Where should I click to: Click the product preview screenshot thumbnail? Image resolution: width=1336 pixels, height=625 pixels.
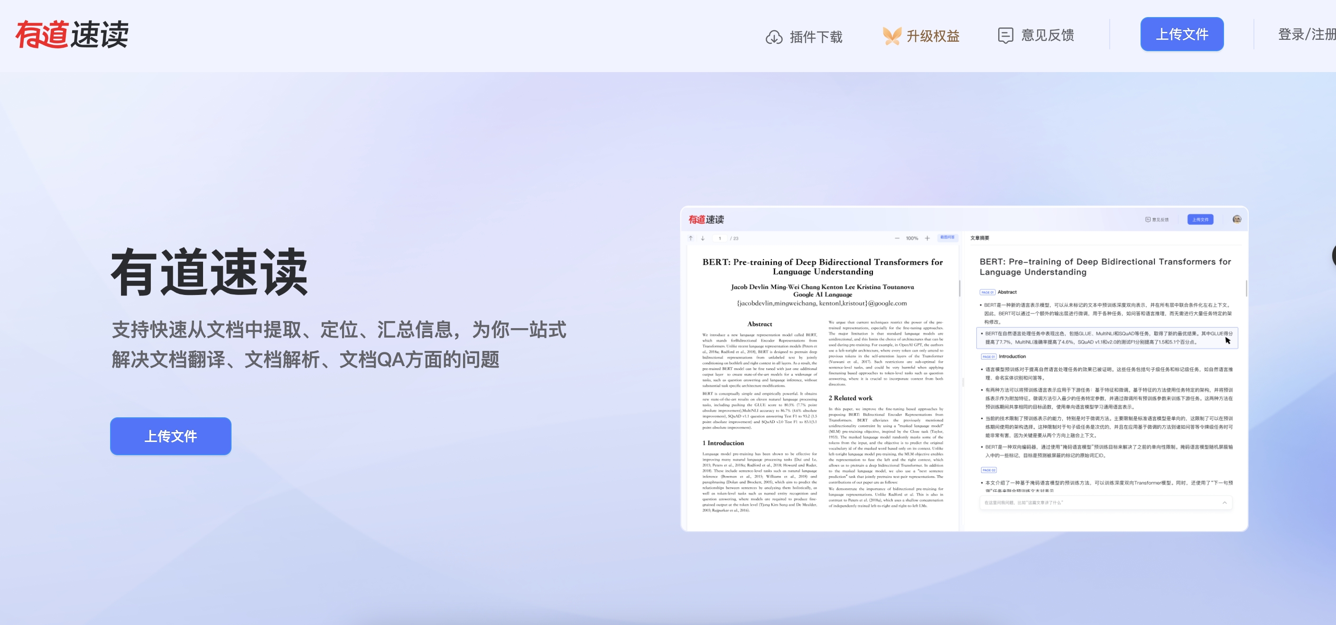click(x=964, y=368)
